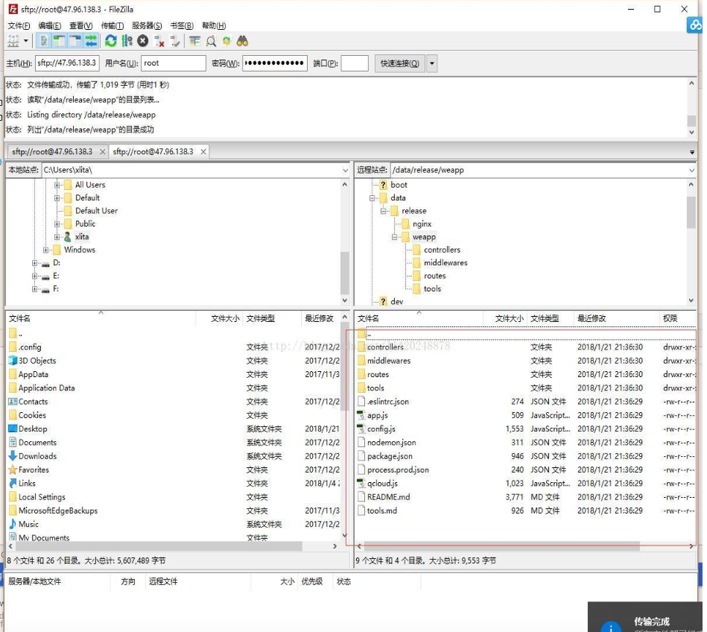Expand the D: drive node
Viewport: 707px width, 632px height.
35,263
